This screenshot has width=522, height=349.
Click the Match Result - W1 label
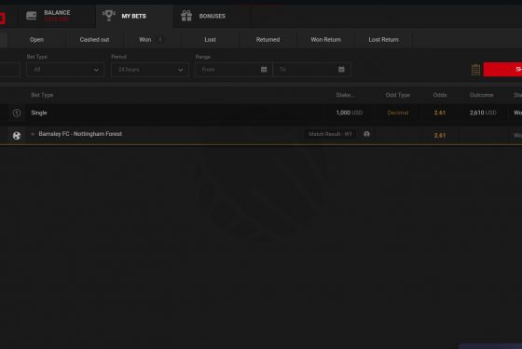point(330,134)
